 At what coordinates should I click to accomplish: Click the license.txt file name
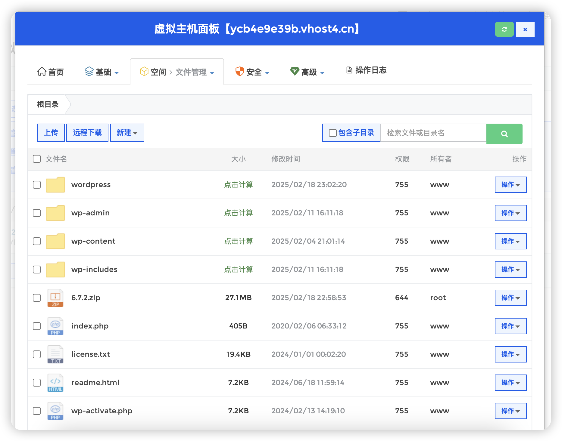[91, 354]
